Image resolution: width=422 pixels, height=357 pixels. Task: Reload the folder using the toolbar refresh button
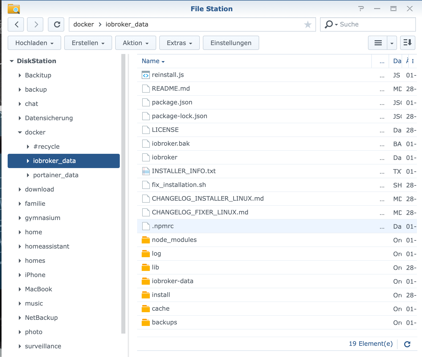[x=56, y=24]
